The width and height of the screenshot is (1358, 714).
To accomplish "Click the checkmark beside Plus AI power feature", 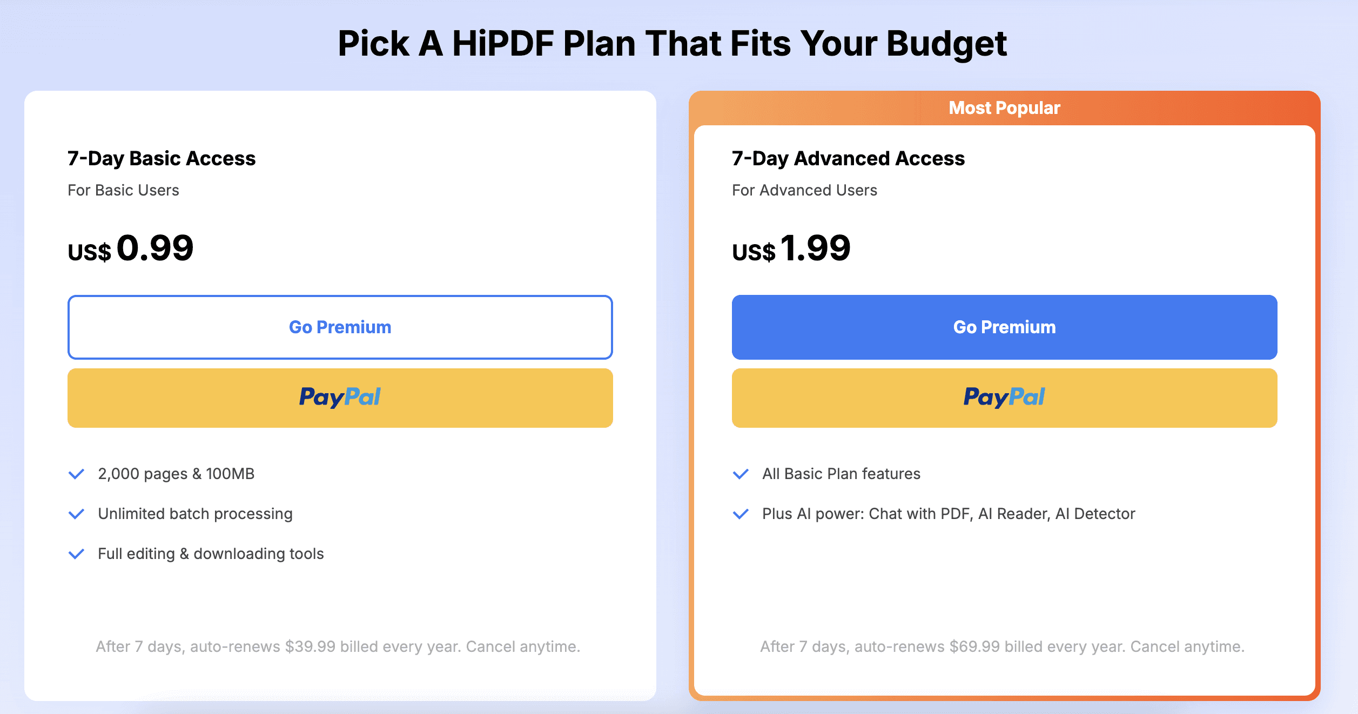I will (x=741, y=514).
